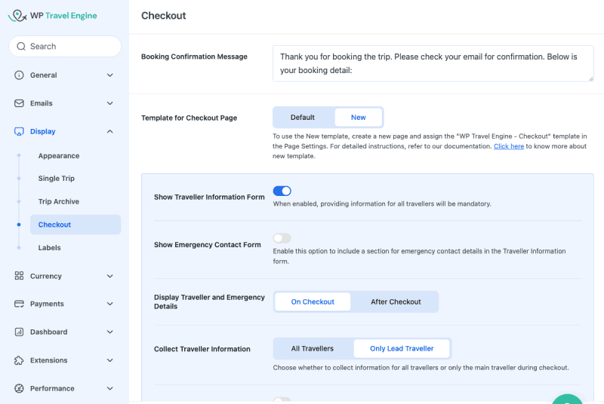Click the Currency grid icon
The height and width of the screenshot is (404, 604).
(x=19, y=276)
